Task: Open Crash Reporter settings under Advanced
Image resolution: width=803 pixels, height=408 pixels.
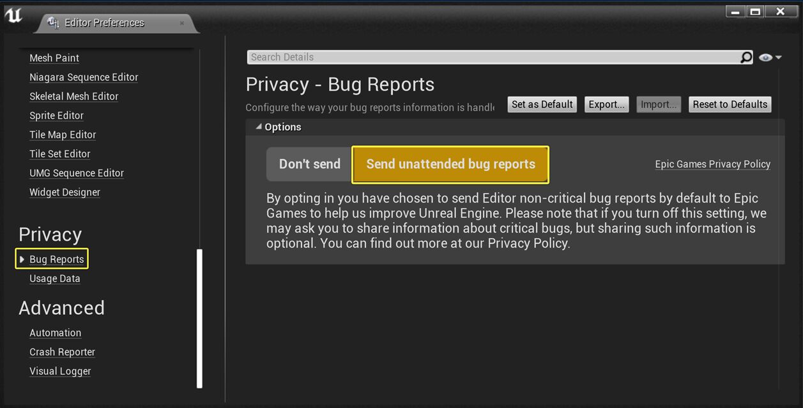Action: (62, 352)
